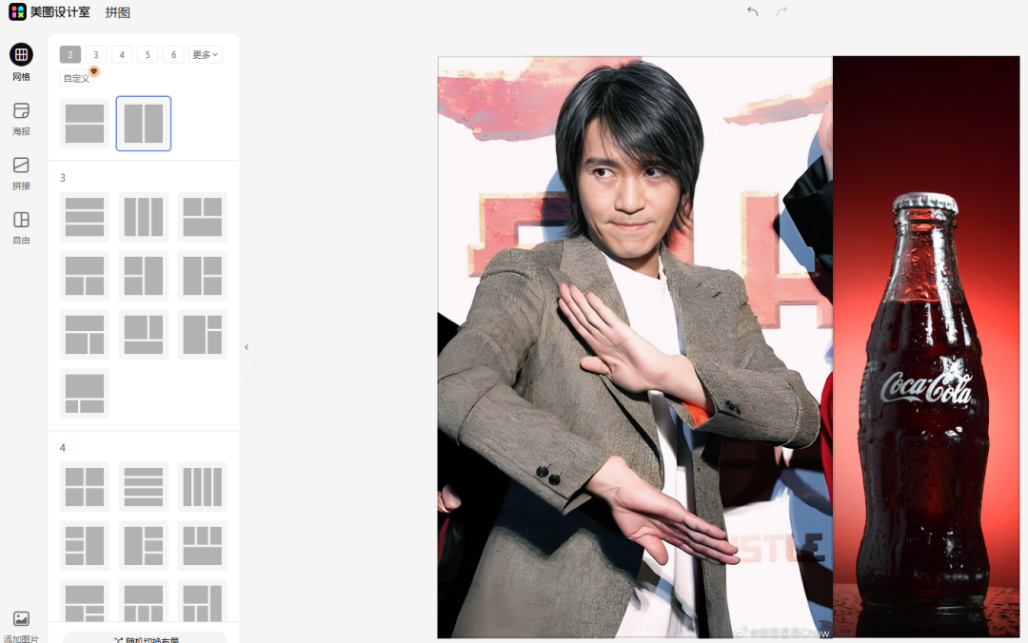The width and height of the screenshot is (1028, 643).
Task: Click the section heading 3 in the layout list
Action: coord(62,178)
